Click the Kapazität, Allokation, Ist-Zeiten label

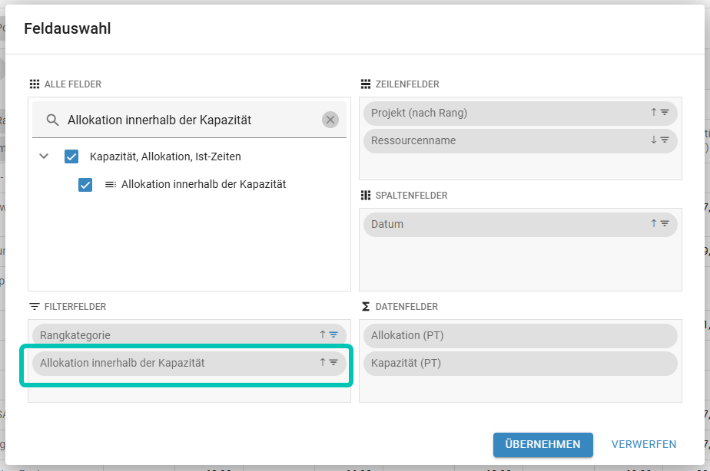pyautogui.click(x=165, y=156)
